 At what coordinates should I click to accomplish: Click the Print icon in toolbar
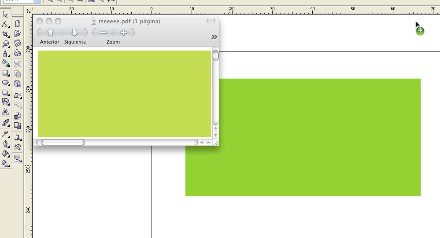pos(18,54)
